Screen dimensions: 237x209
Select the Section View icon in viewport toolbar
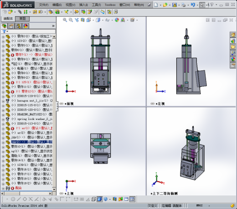(82, 20)
